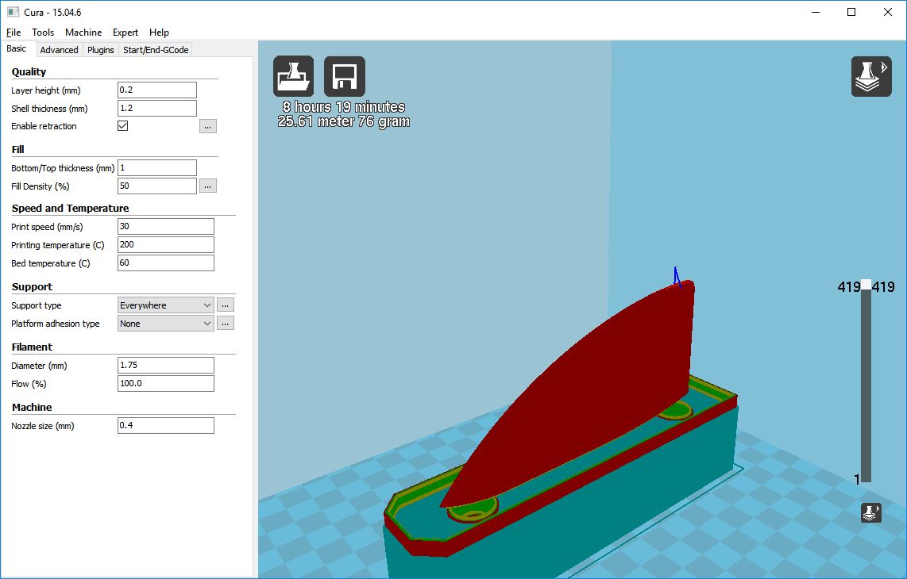Screen dimensions: 907x579
Task: Click the layer slider handle at 419
Action: [x=866, y=285]
